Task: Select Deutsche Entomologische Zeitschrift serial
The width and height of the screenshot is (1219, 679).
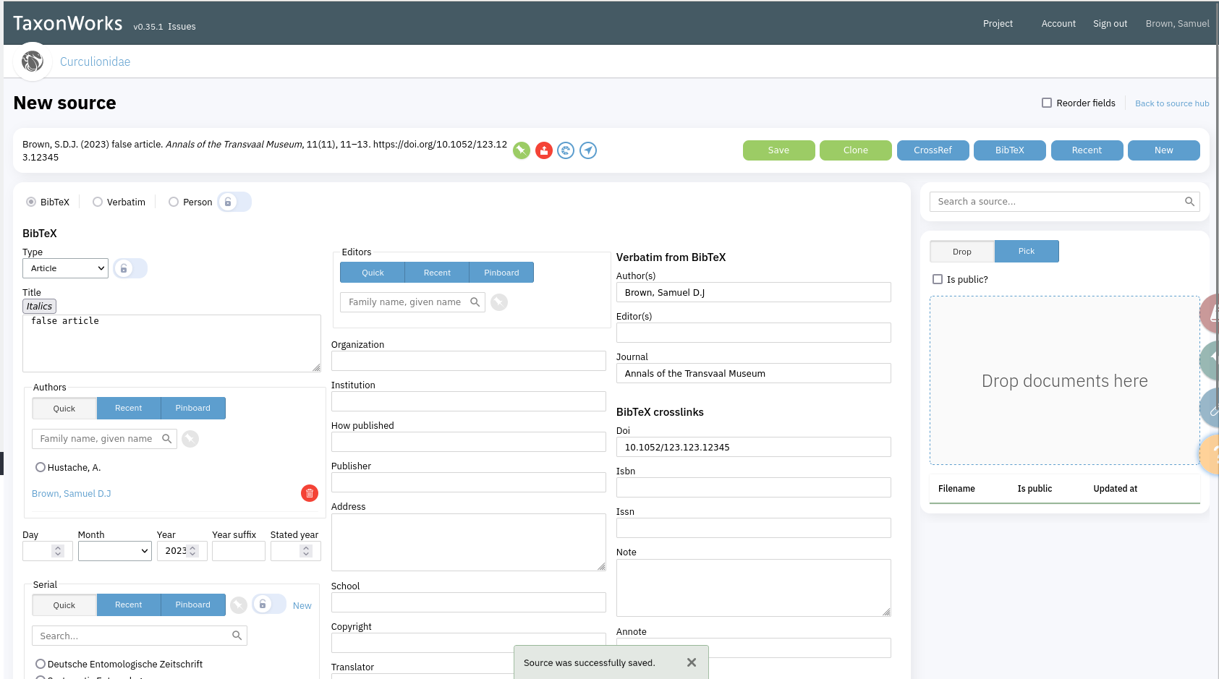Action: (x=41, y=664)
